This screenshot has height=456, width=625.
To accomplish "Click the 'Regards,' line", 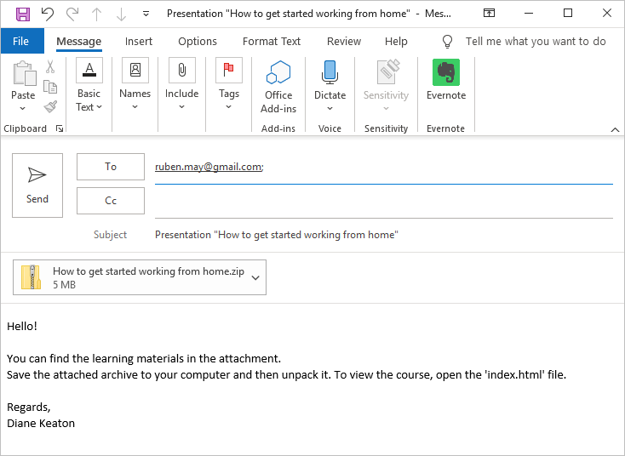I will (29, 407).
